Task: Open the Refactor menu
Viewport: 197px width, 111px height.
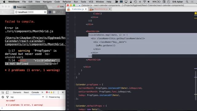Action: tap(67, 2)
